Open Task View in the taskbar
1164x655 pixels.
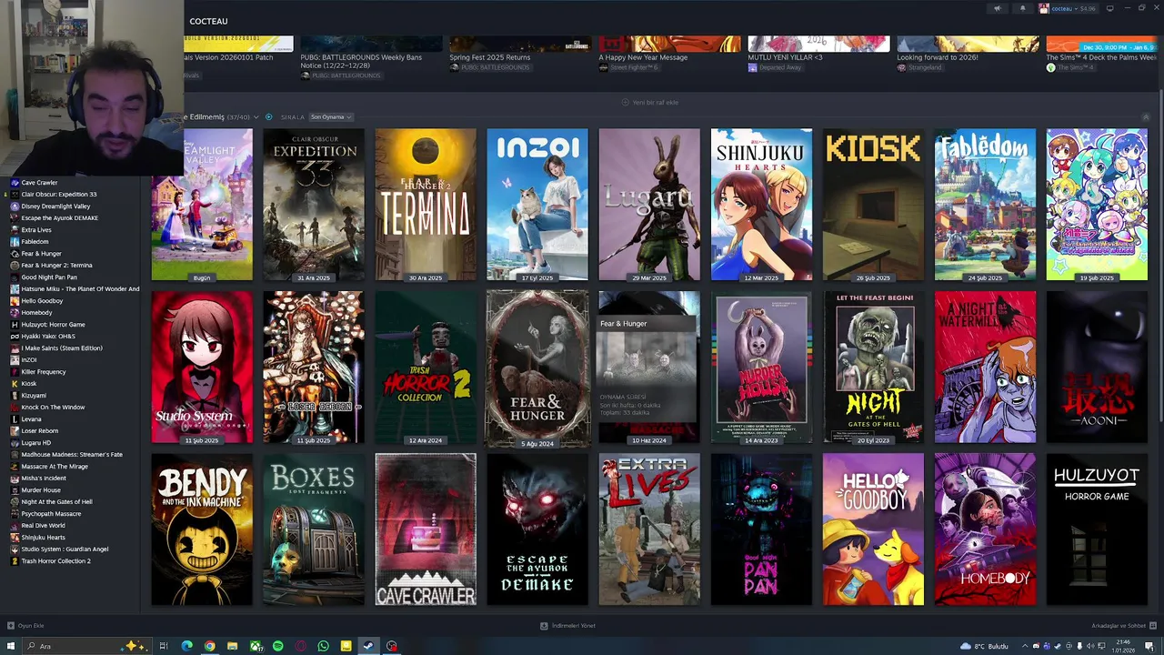[164, 646]
